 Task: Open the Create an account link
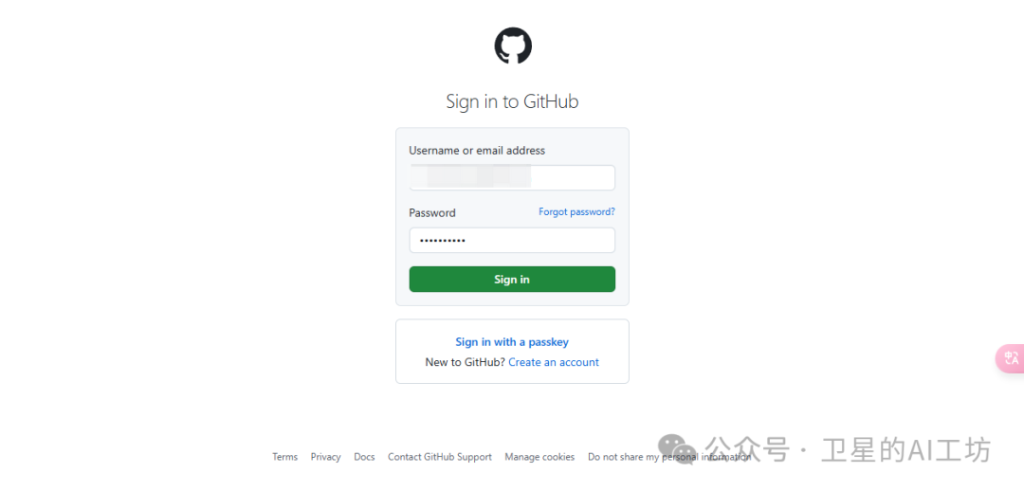click(554, 362)
